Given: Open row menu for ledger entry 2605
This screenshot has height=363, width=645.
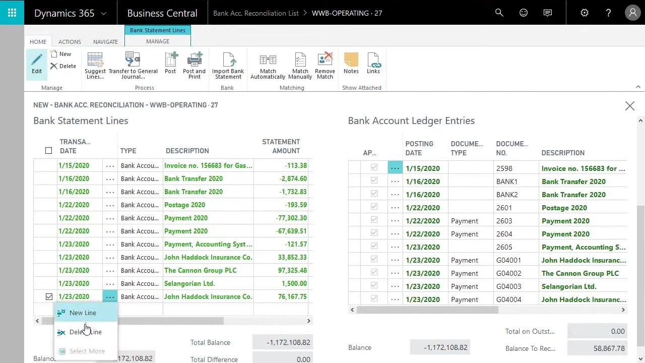Looking at the screenshot, I should click(x=395, y=247).
